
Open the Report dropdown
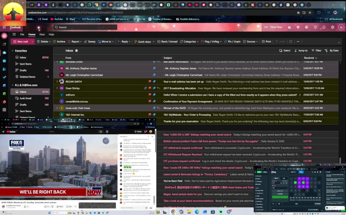coord(81,42)
